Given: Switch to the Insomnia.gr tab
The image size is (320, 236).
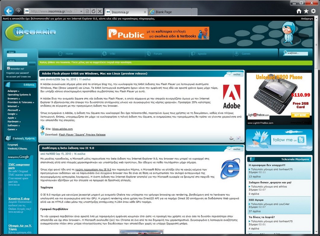Looking at the screenshot, I should coord(126,12).
